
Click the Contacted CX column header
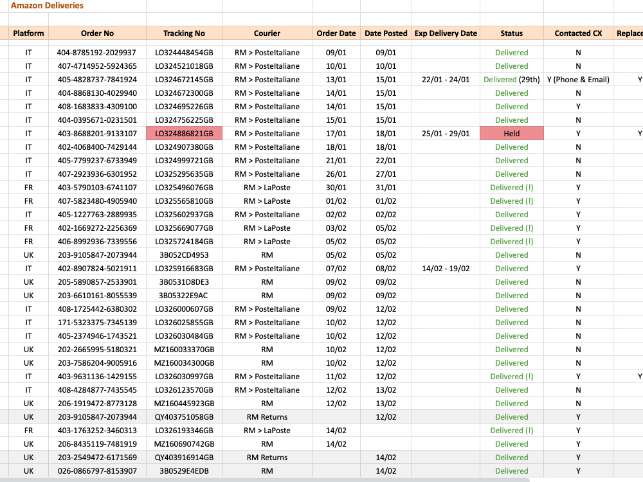[x=578, y=33]
